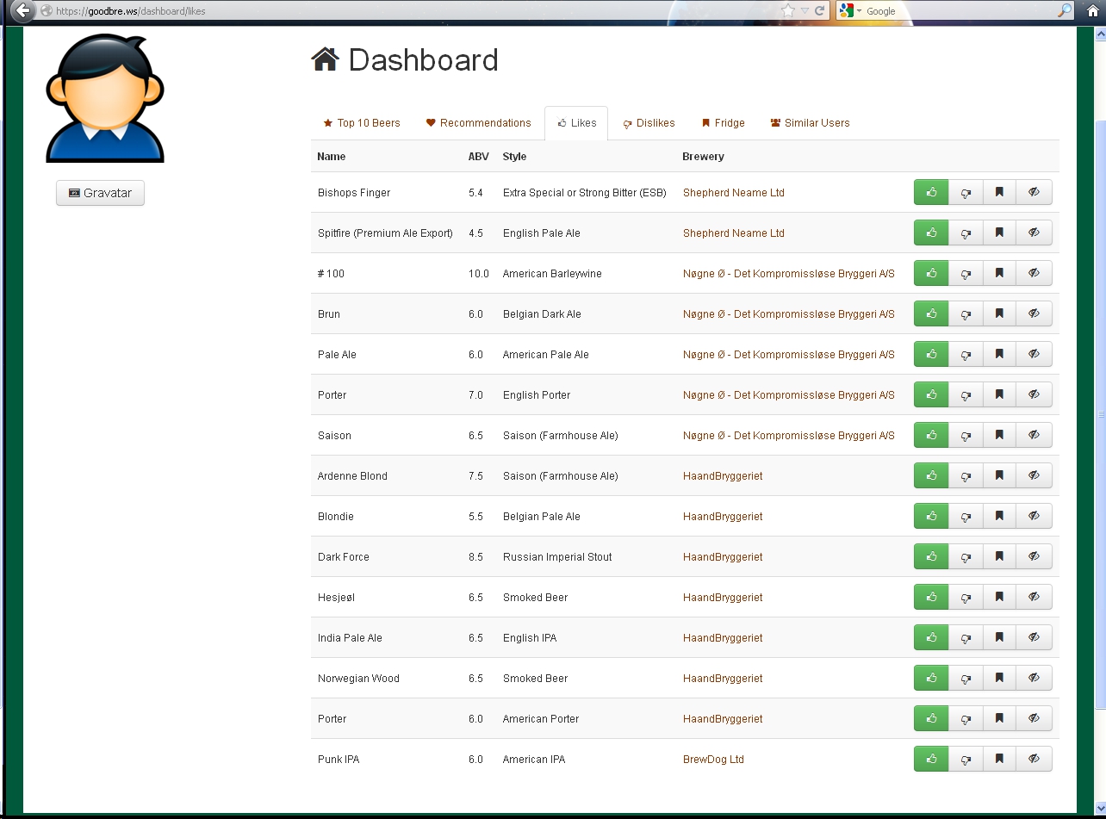Toggle hide on the Spitfire row
The image size is (1106, 819).
click(1035, 233)
